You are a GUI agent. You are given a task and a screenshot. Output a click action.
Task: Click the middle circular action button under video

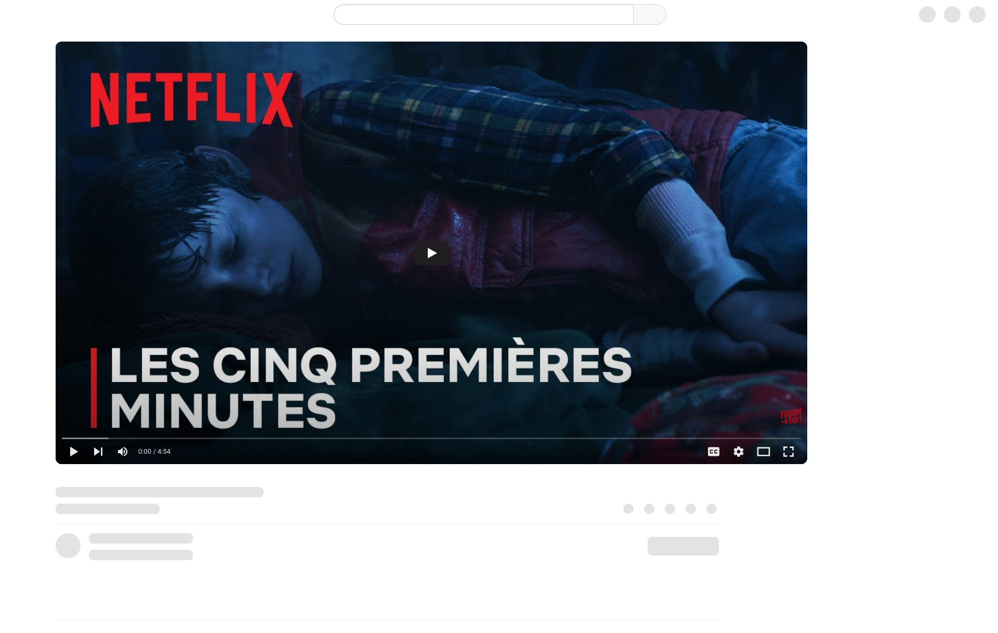(670, 509)
